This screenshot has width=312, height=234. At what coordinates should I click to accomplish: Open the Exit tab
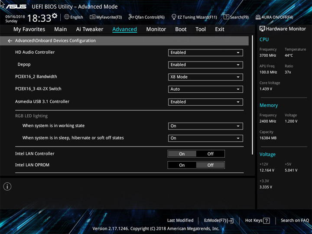220,29
